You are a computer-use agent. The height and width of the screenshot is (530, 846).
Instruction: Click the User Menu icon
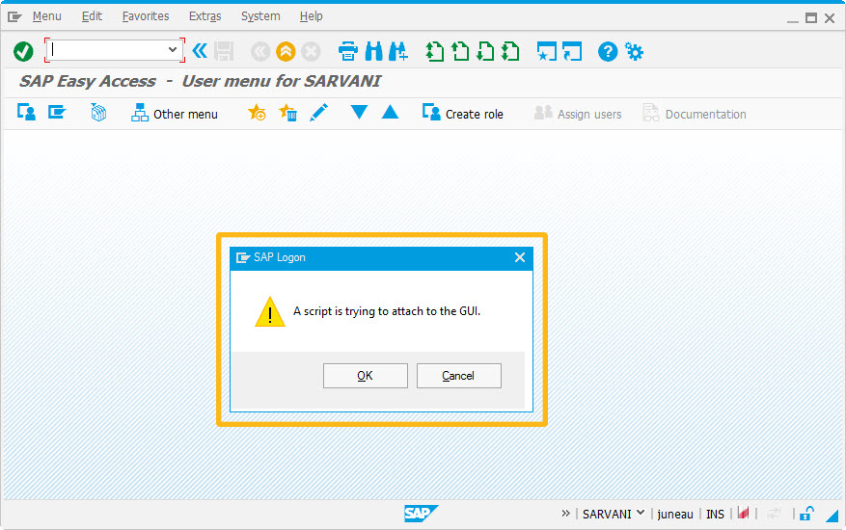tap(26, 113)
